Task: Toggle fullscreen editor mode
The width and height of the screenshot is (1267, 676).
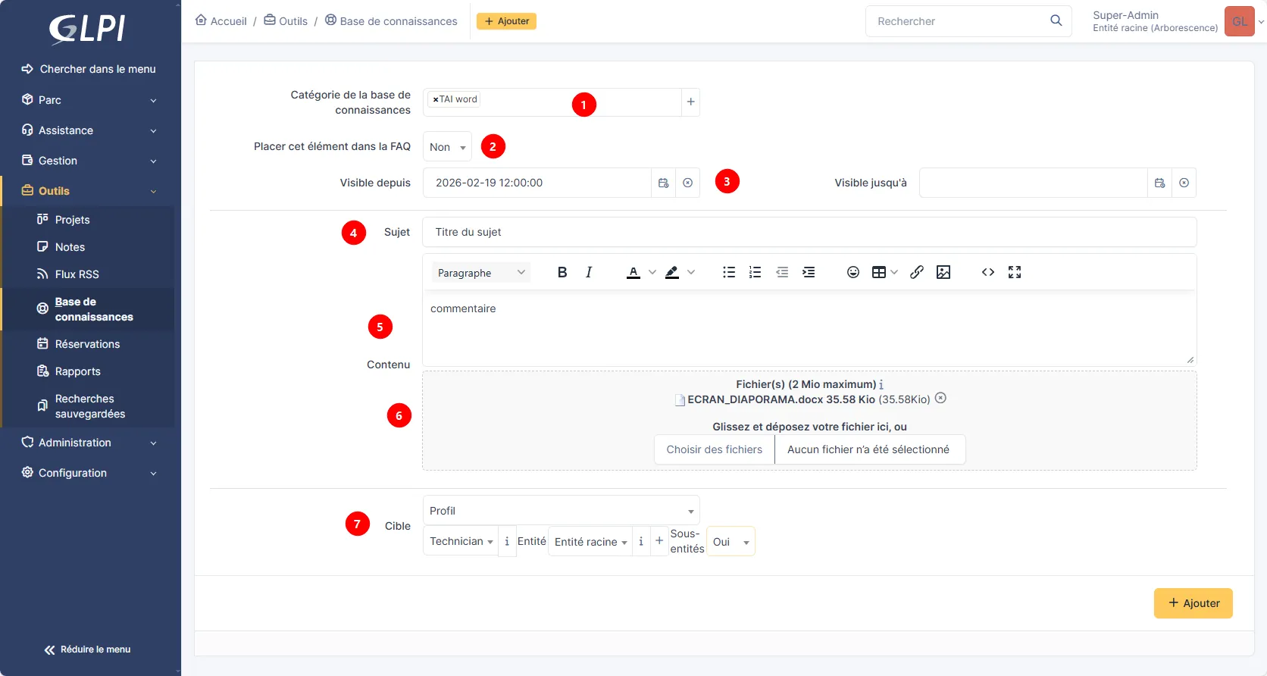Action: (1015, 272)
